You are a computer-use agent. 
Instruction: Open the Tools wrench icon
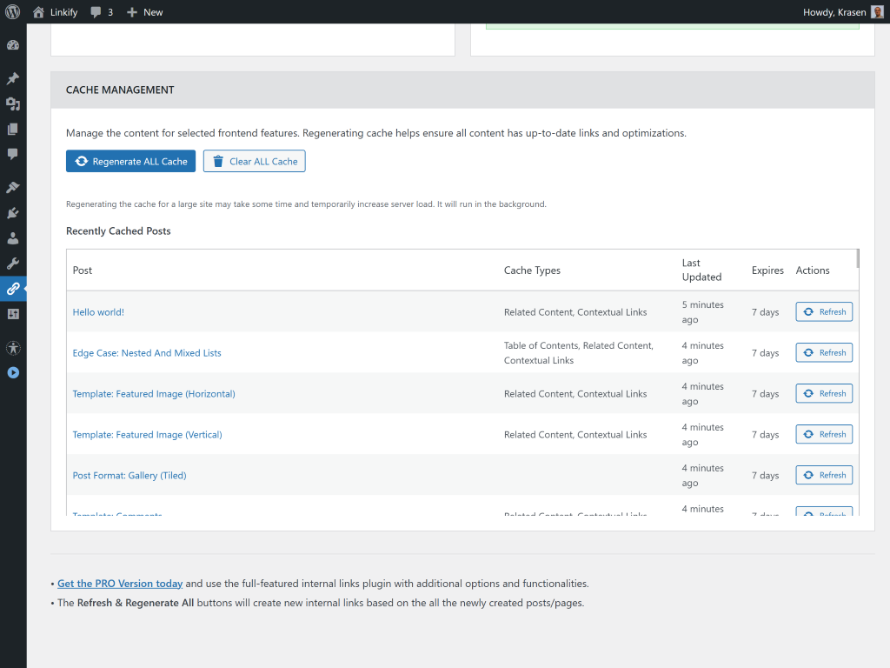tap(13, 263)
